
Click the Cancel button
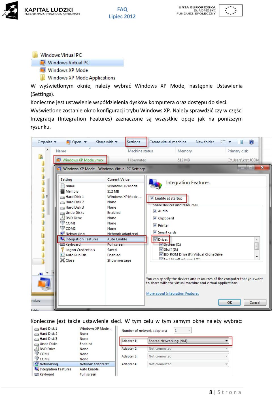click(x=255, y=302)
